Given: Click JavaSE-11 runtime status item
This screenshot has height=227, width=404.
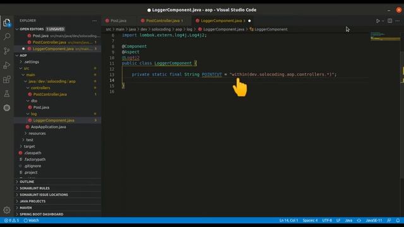Looking at the screenshot, I should (x=374, y=220).
